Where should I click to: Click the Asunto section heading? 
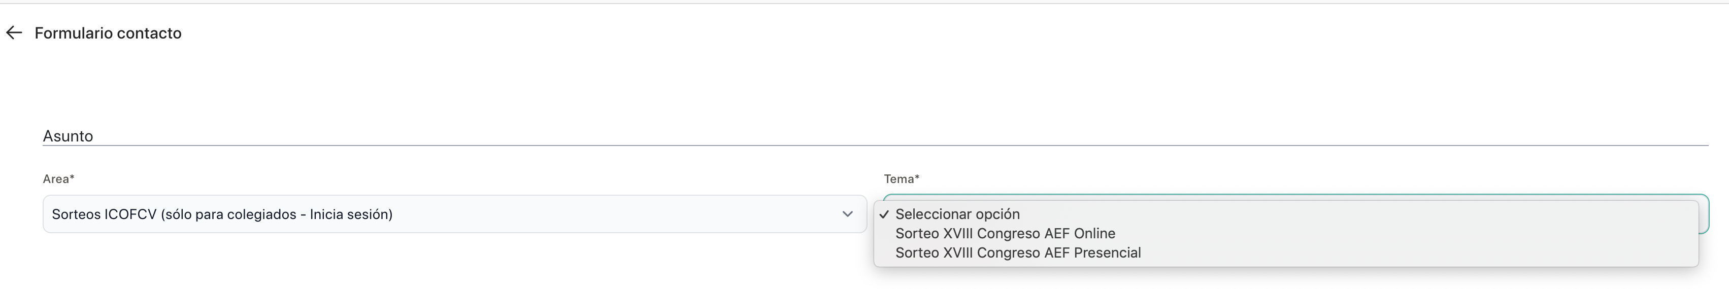[x=68, y=136]
